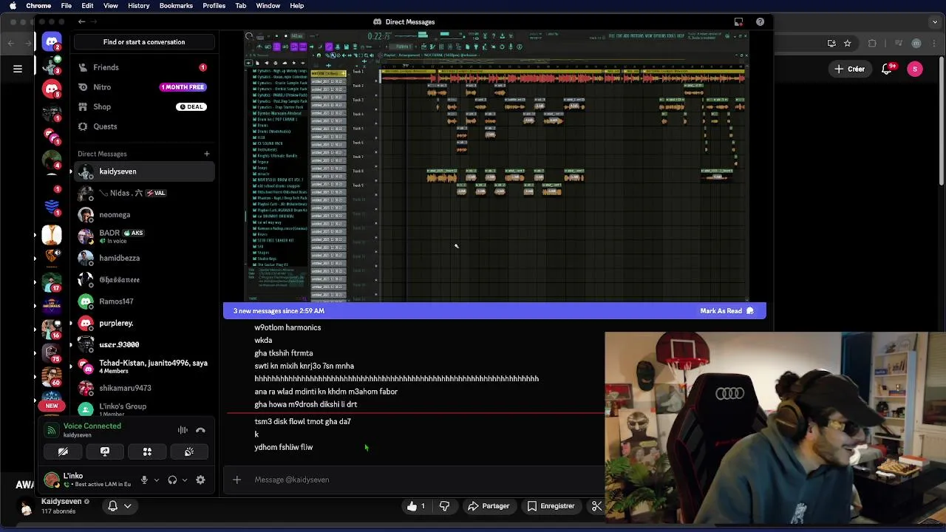Screen dimensions: 946x532
Task: Open Discord home Direct Messages icon
Action: point(52,42)
